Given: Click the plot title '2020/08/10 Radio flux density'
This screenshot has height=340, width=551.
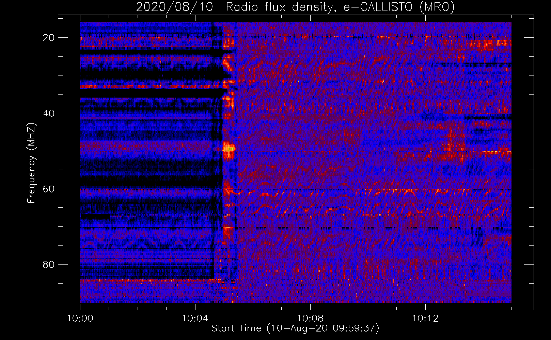Looking at the screenshot, I should pos(295,7).
